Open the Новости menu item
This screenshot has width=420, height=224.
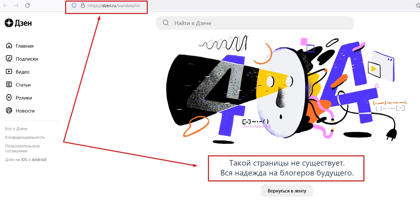25,111
